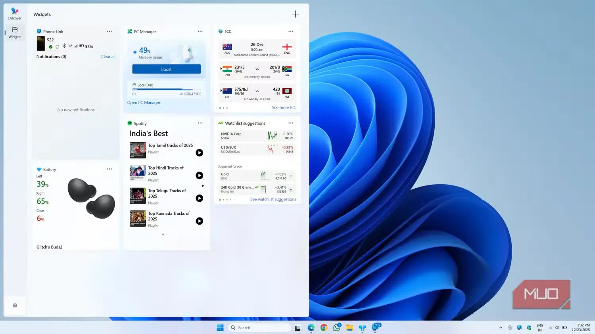Open Google Chrome from the taskbar
This screenshot has width=595, height=334.
(x=324, y=328)
